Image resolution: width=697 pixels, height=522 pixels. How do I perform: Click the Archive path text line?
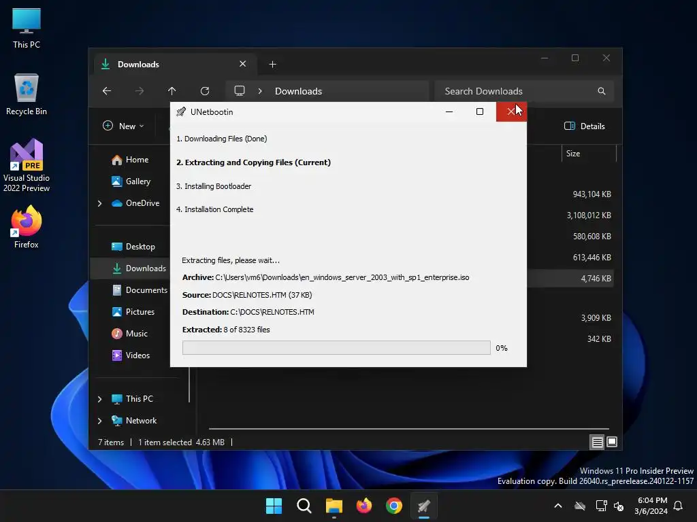325,277
